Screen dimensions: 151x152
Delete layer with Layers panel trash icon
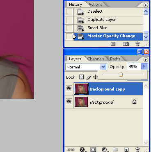click(137, 149)
